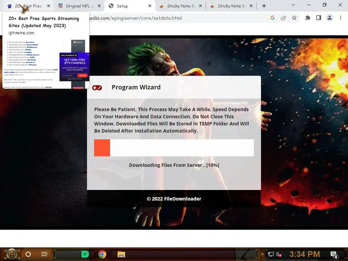Open the Chrome profile menu
Viewport: 348px width, 261px height.
[330, 18]
